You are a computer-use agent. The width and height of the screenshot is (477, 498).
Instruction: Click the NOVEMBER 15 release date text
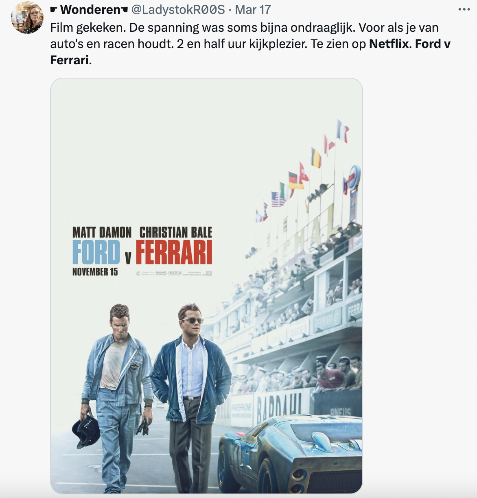[x=95, y=272]
